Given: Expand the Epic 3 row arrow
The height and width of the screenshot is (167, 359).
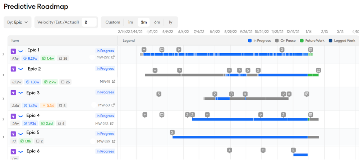Looking at the screenshot, I should [3, 99].
